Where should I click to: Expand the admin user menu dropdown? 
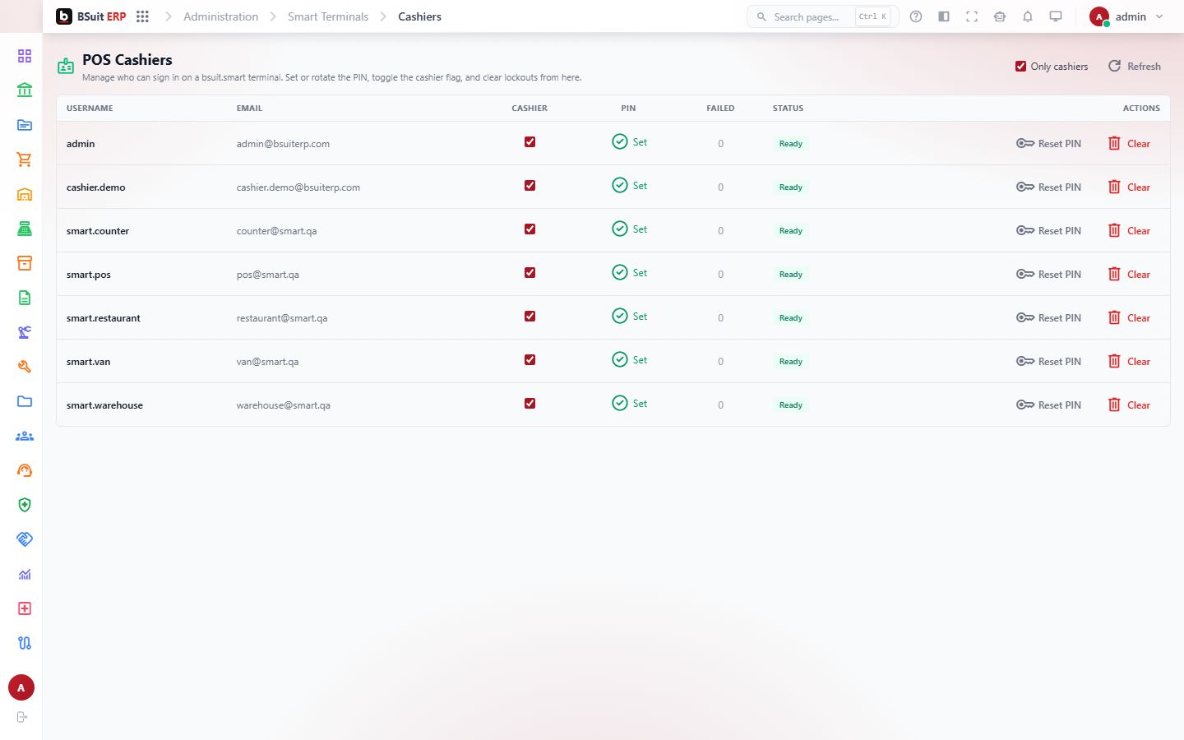(x=1126, y=16)
